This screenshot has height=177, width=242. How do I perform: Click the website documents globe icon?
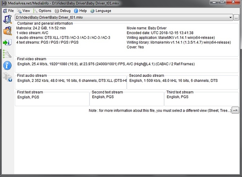pos(7,77)
